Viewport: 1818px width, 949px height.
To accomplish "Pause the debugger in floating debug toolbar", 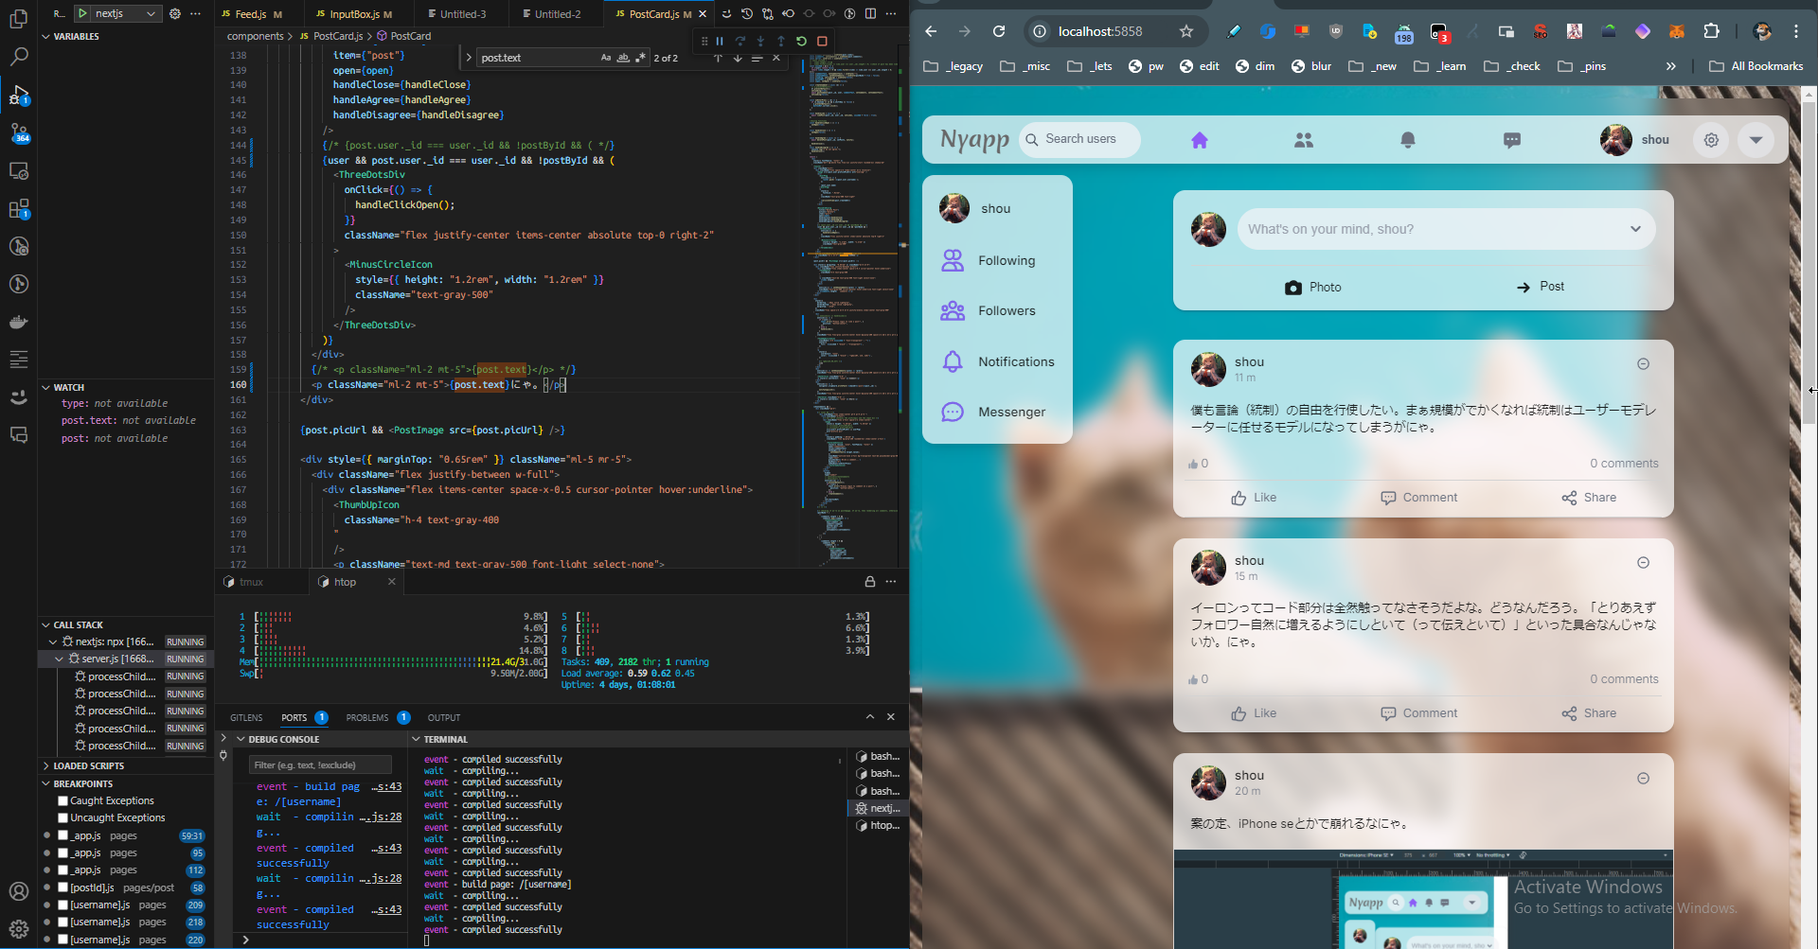I will pyautogui.click(x=720, y=41).
